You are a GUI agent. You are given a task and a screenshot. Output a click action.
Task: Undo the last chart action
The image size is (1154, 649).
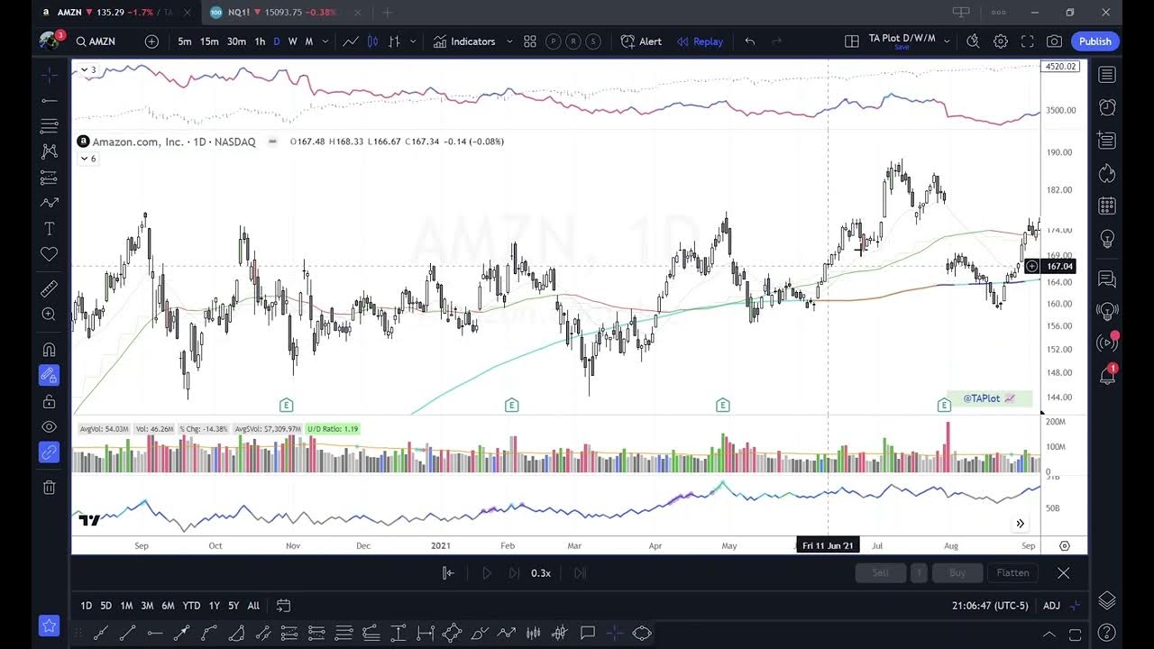750,41
